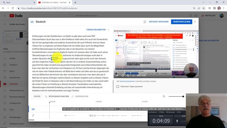Click inside the subtitle transcript text
The width and height of the screenshot is (227, 128).
(70, 63)
